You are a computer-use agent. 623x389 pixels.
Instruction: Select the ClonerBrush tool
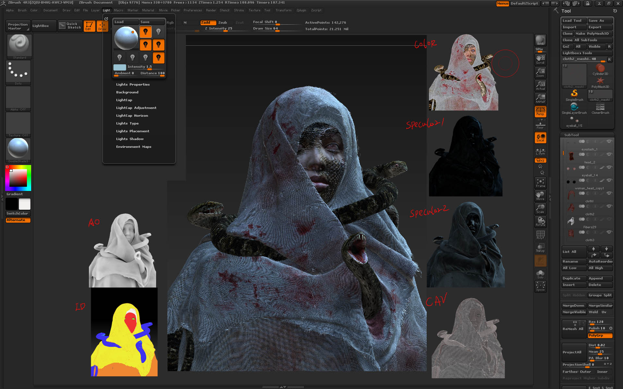click(x=600, y=108)
